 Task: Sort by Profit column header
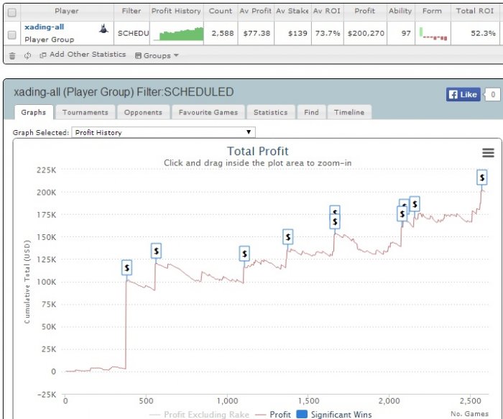tap(365, 11)
